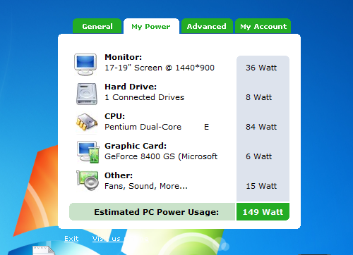Click the 8 Watt hard drive value

[x=258, y=97]
